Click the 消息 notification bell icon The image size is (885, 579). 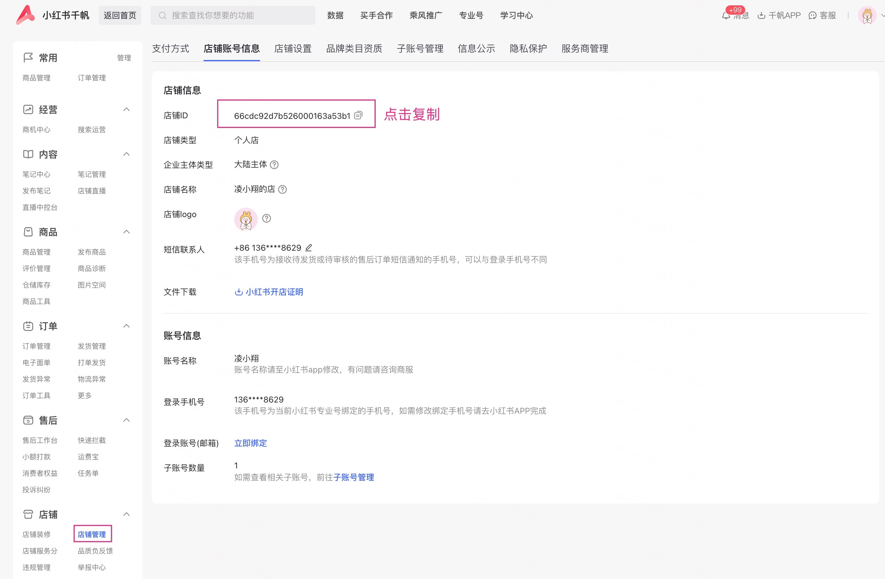726,16
